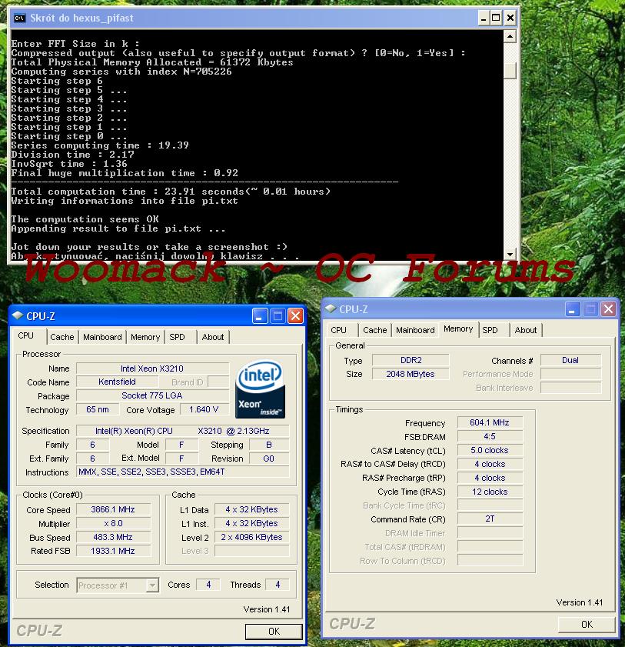Click the Series computing time 19.39 line
625x647 pixels.
[100, 145]
